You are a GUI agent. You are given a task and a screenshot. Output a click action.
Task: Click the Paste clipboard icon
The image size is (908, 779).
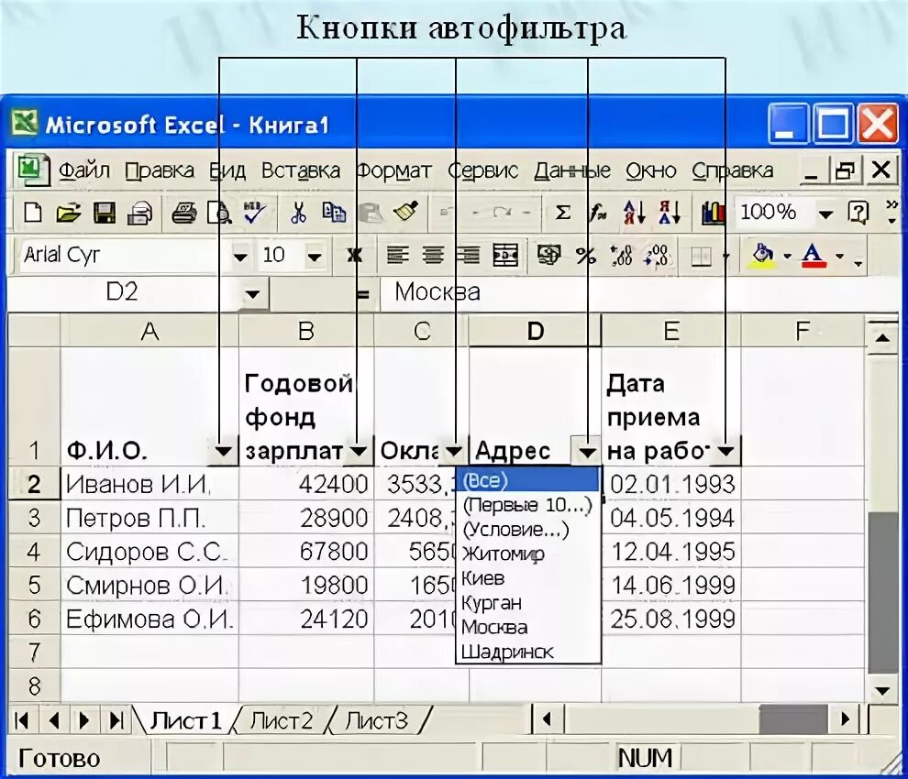click(x=371, y=213)
